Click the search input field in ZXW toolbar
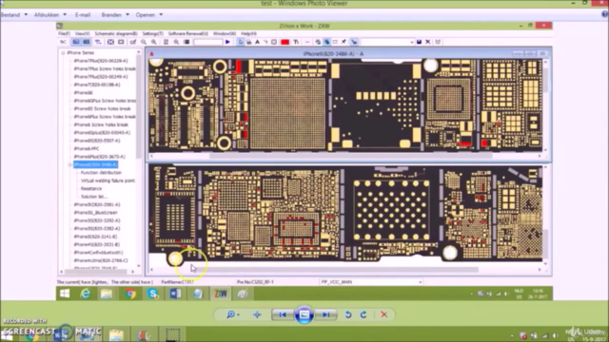This screenshot has width=609, height=342. (207, 42)
